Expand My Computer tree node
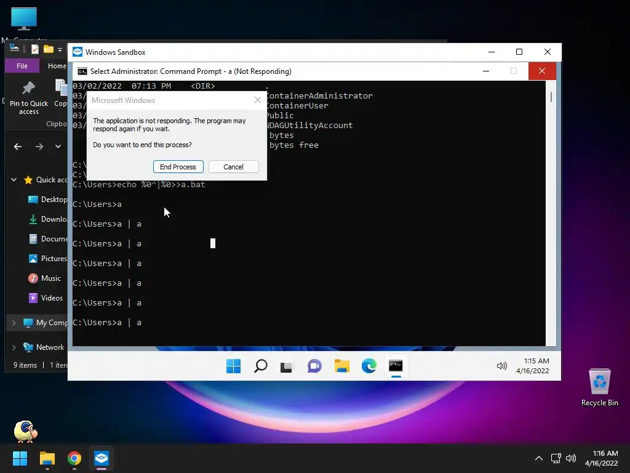630x473 pixels. tap(14, 323)
